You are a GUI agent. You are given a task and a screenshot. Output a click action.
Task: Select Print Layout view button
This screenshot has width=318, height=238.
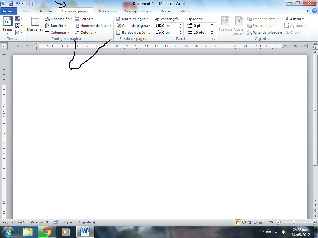[238, 222]
